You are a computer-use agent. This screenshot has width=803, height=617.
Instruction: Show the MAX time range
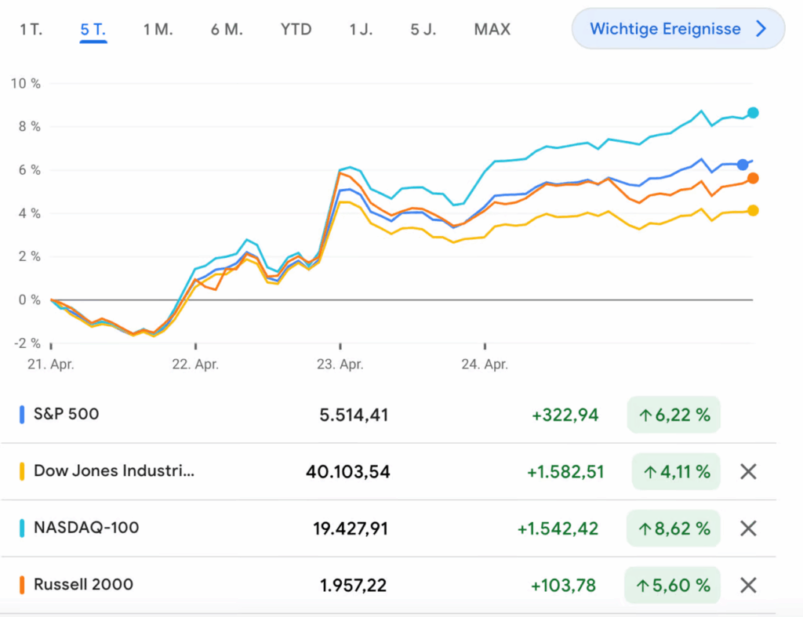492,30
